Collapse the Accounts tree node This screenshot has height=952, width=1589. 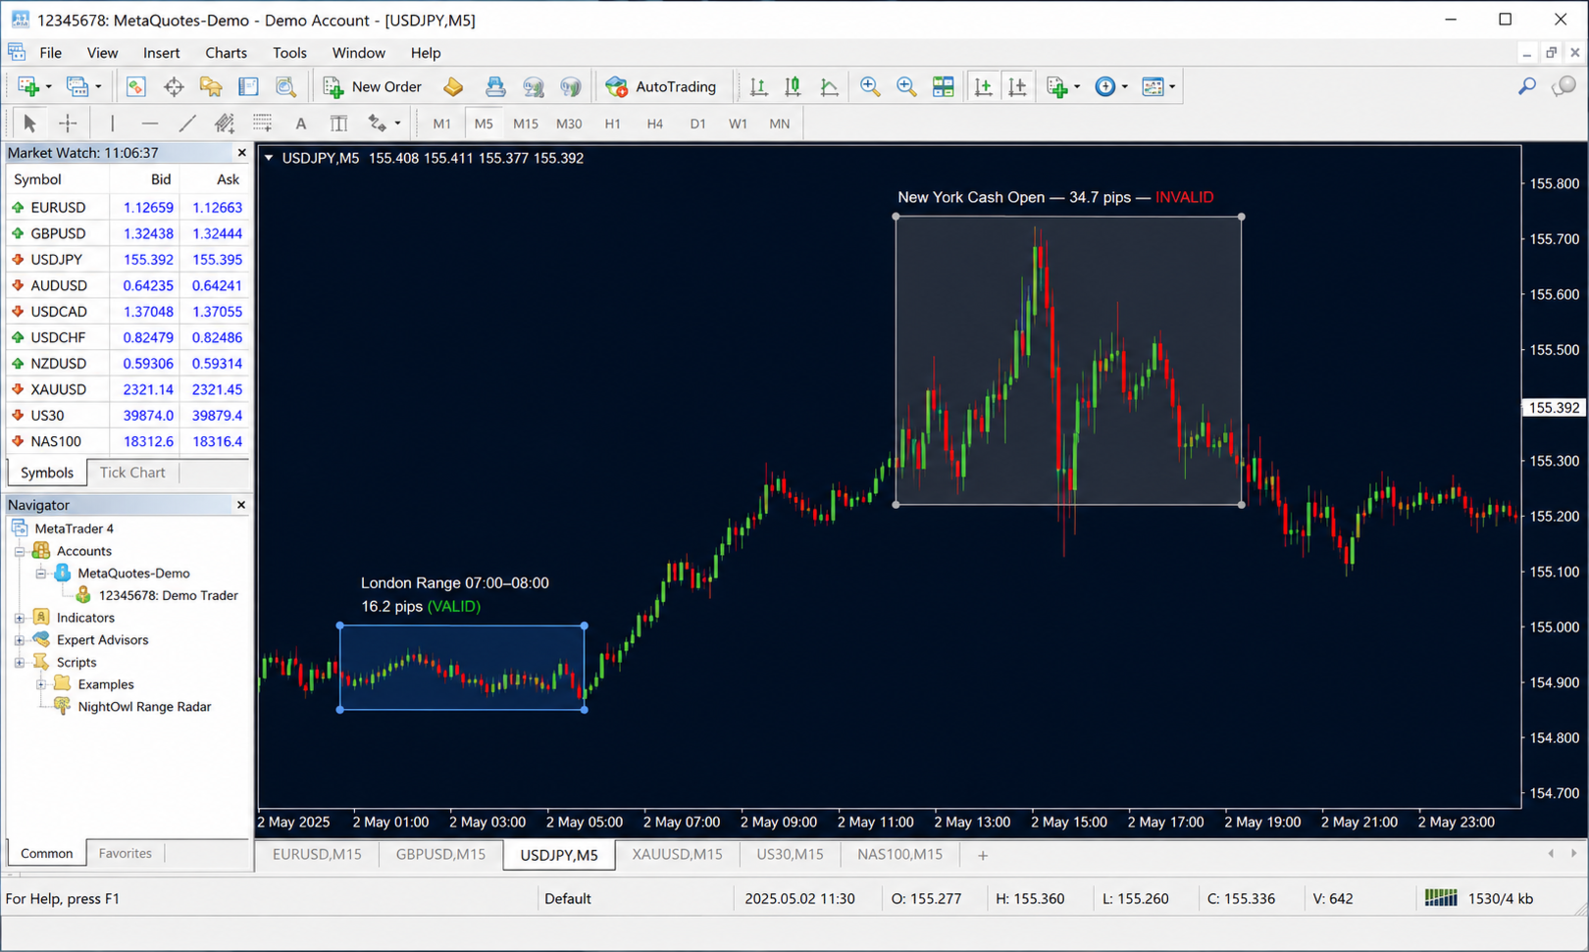(x=20, y=551)
